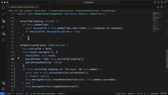Screen dimensions: 168x95
Task: Select the member-detail.component.ts tab
Action: point(23,7)
